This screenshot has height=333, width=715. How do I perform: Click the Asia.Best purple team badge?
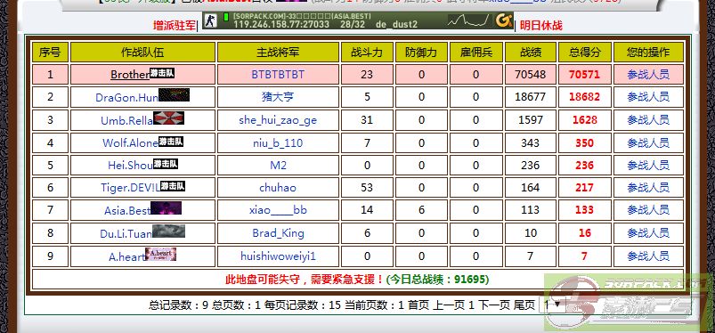coord(166,208)
